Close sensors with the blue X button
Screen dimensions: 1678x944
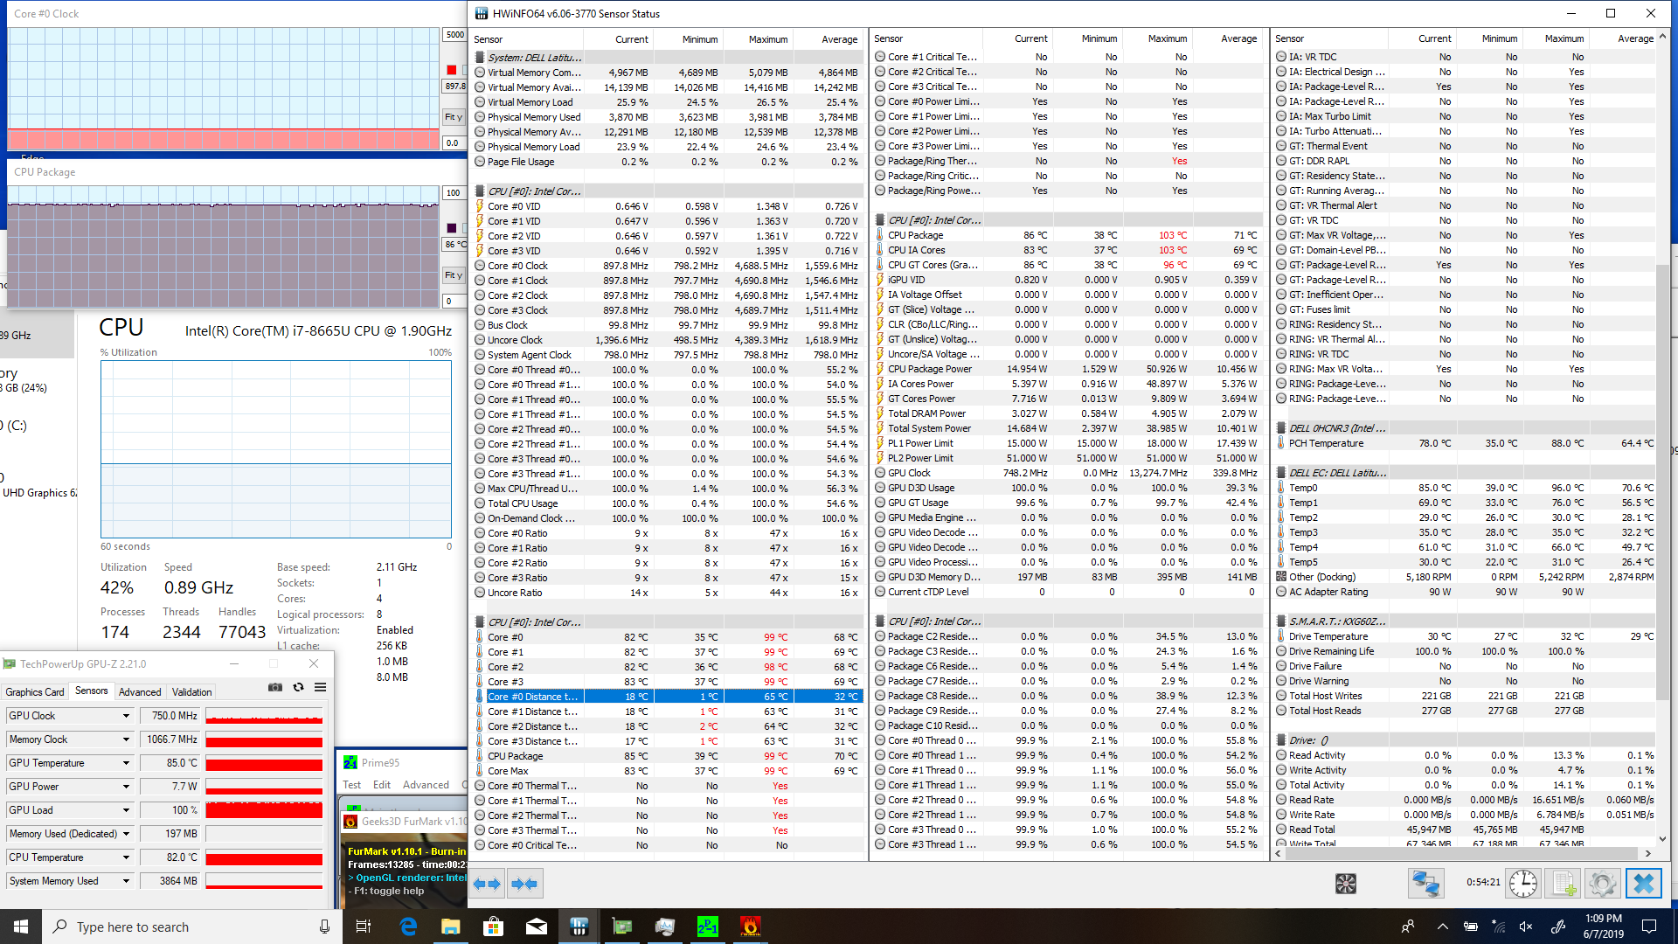tap(1643, 884)
